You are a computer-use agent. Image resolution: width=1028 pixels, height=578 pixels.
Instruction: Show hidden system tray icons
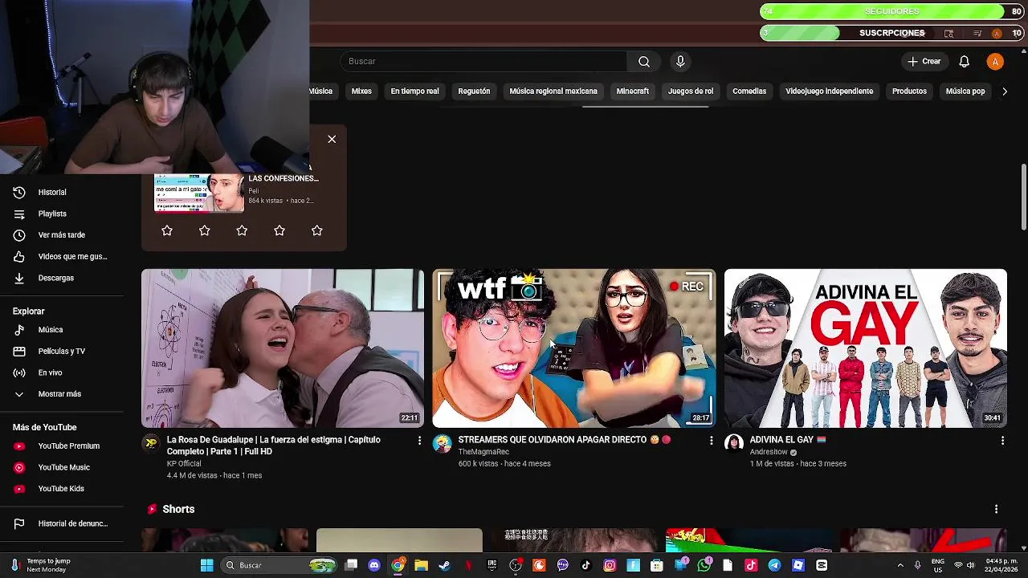coord(900,565)
